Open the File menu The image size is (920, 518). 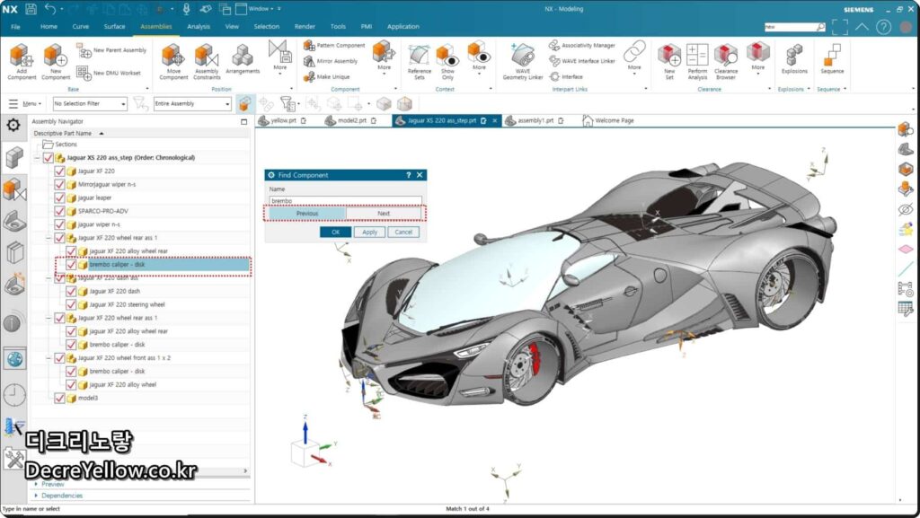click(16, 27)
